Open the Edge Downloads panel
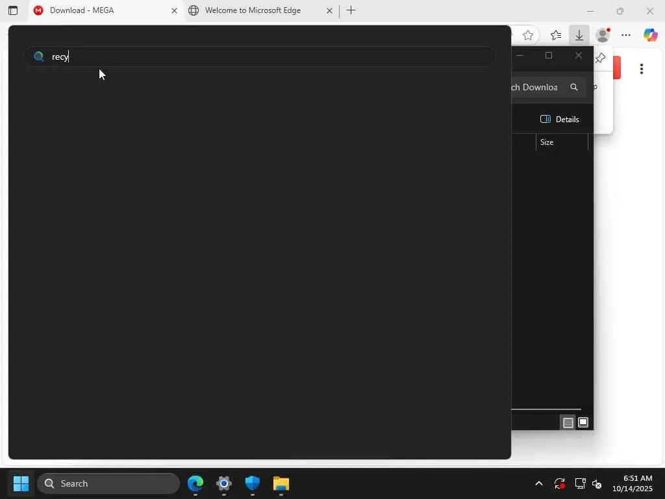Image resolution: width=665 pixels, height=499 pixels. pos(579,35)
